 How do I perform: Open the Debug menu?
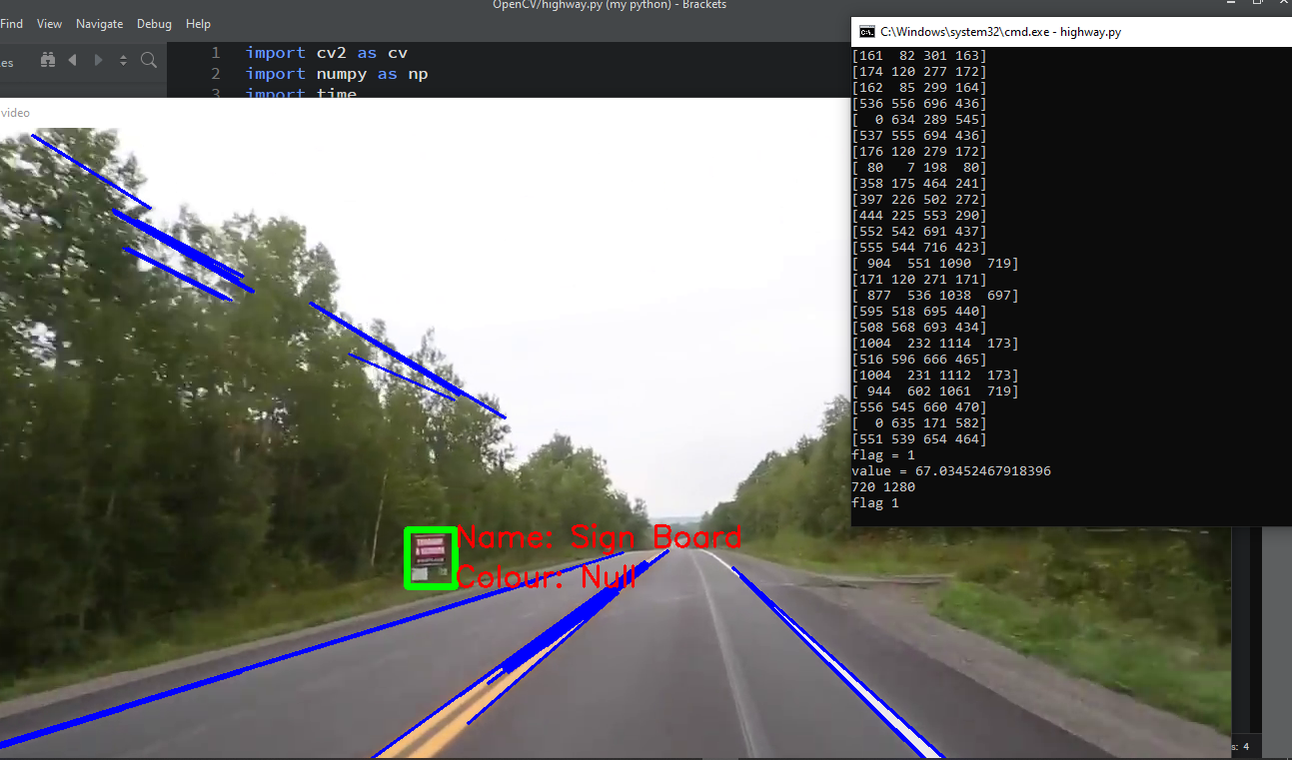[154, 23]
